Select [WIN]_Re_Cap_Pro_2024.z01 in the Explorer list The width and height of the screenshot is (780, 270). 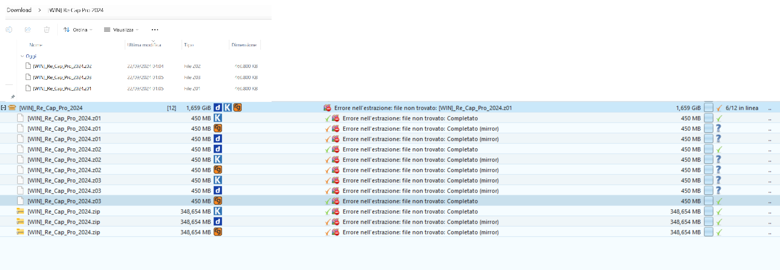[62, 88]
